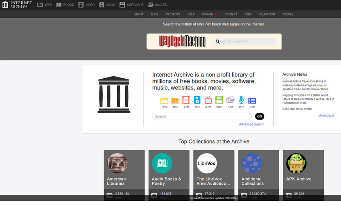Open the Jobs menu item
The image size is (341, 206).
pyautogui.click(x=248, y=14)
